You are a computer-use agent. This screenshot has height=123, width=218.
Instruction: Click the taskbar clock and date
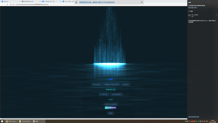213,121
